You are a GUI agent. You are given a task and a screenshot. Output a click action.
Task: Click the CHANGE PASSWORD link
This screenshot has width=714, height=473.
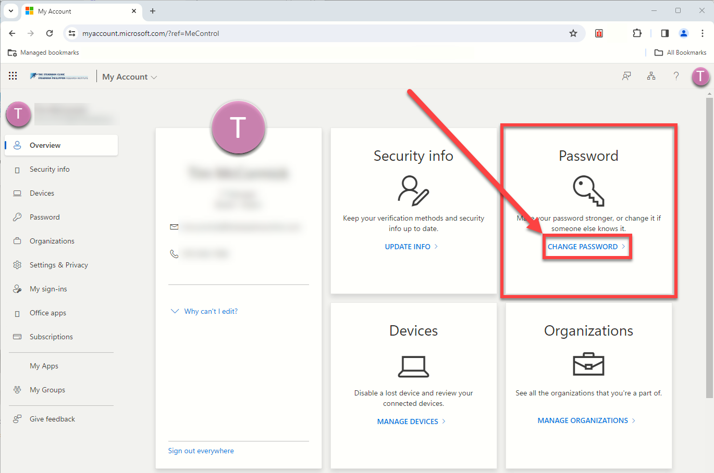[586, 247]
